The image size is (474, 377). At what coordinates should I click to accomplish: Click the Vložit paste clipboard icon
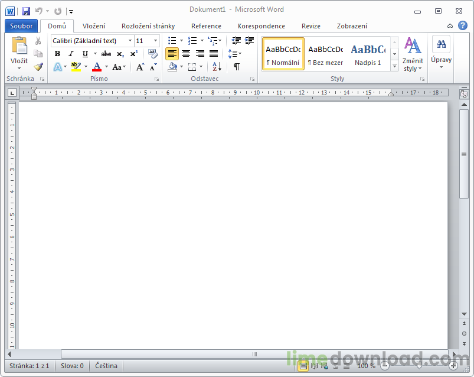(19, 45)
